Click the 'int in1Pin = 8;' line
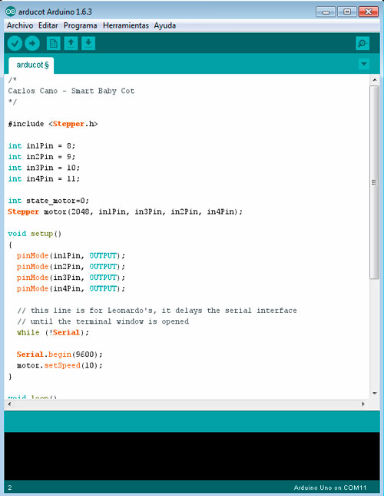This screenshot has width=384, height=496. click(41, 146)
